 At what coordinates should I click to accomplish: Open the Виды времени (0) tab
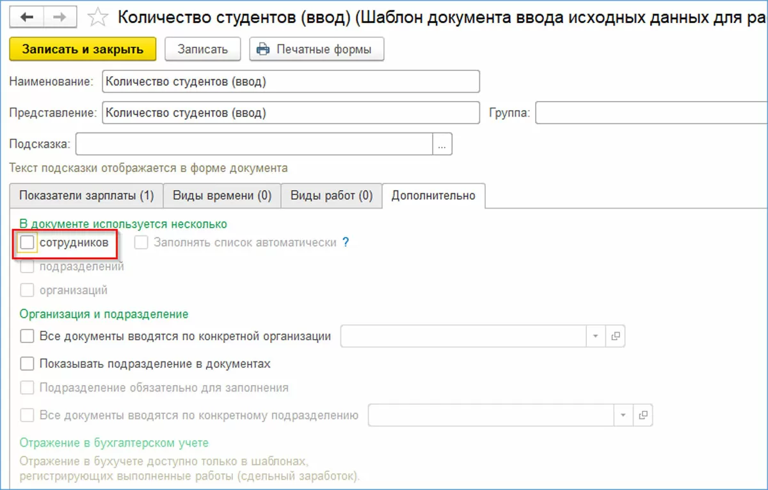[x=222, y=196]
